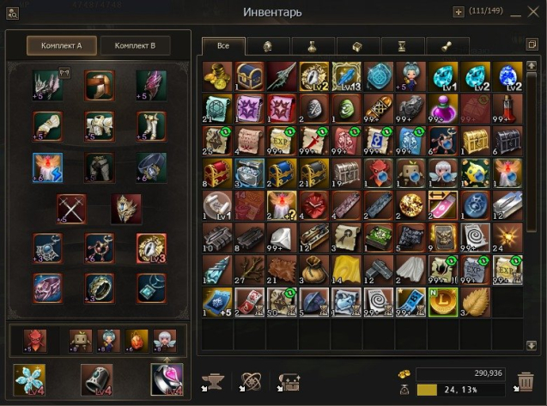547x406 pixels.
Task: Select the green N coin item
Action: point(443,302)
